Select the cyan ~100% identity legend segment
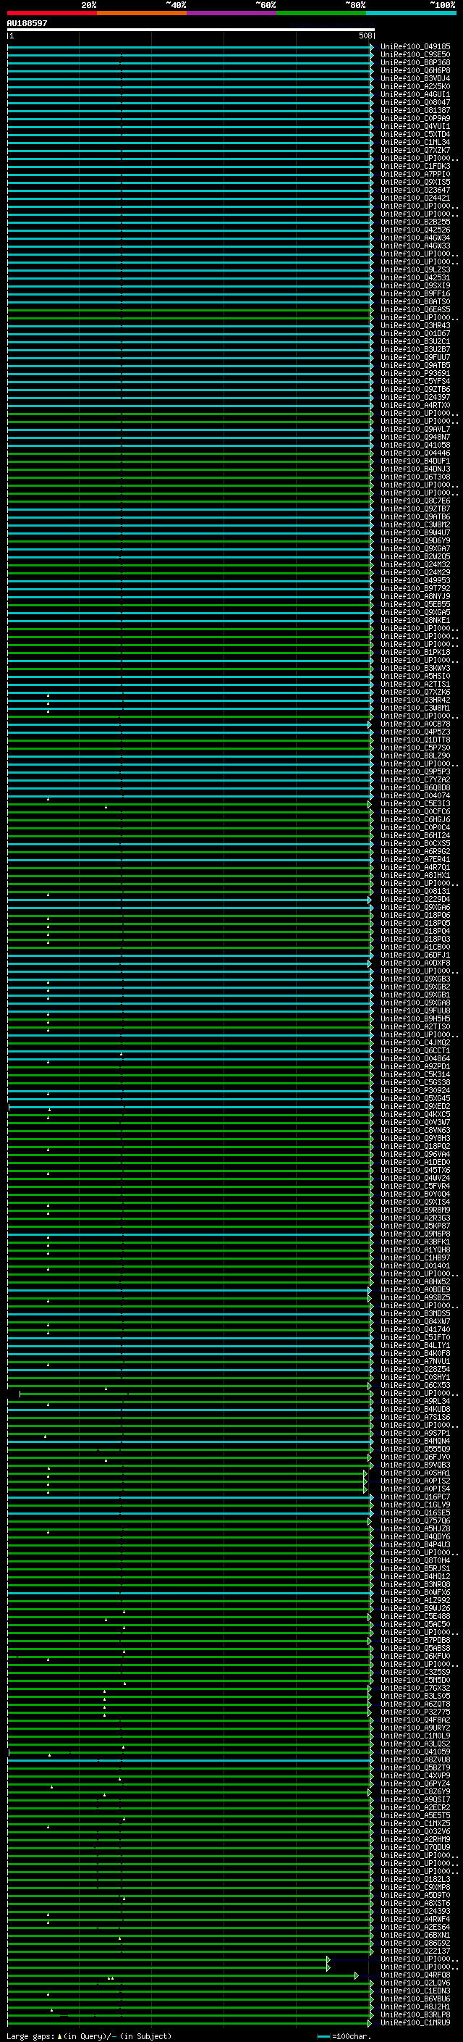Image resolution: width=463 pixels, height=2042 pixels. [x=411, y=13]
